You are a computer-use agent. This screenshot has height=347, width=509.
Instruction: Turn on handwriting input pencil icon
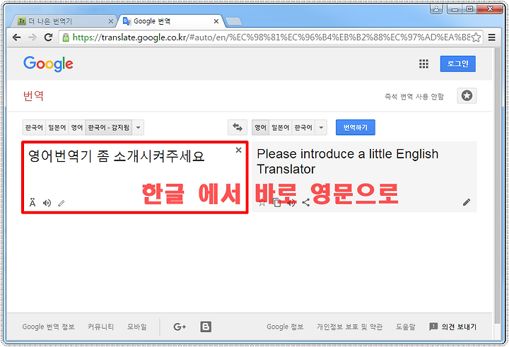(x=62, y=204)
